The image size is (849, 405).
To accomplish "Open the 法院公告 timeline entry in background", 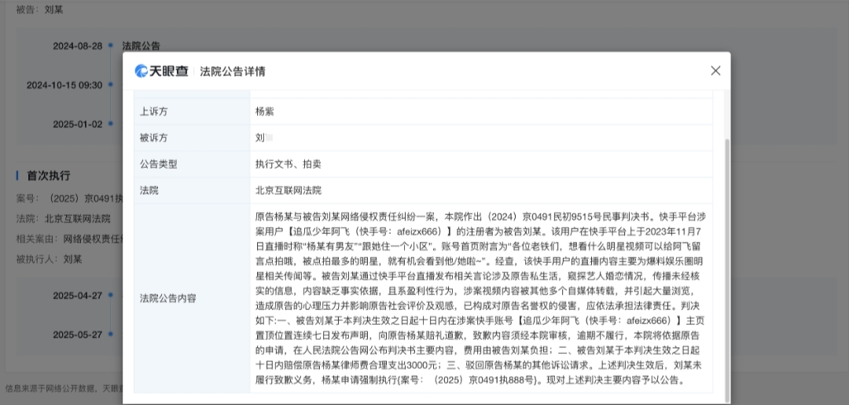I will 141,46.
